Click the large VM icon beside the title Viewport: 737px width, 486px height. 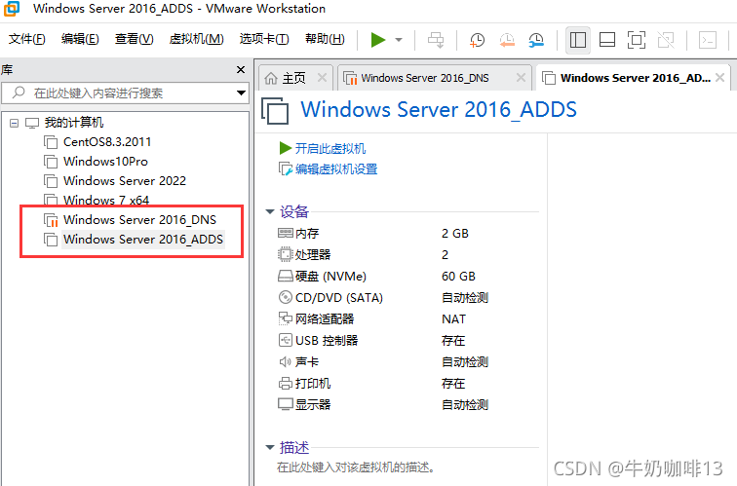tap(275, 111)
